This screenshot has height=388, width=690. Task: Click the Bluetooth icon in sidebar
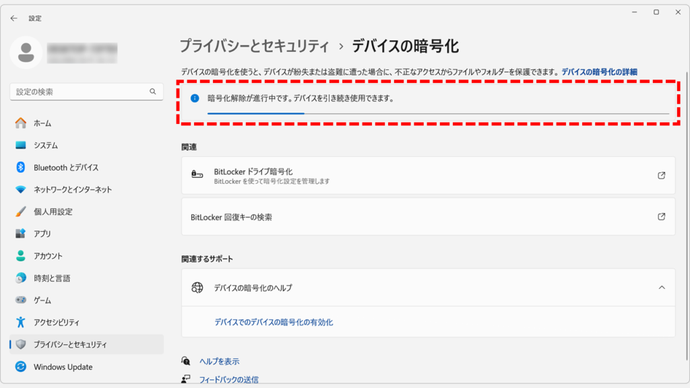click(x=21, y=167)
